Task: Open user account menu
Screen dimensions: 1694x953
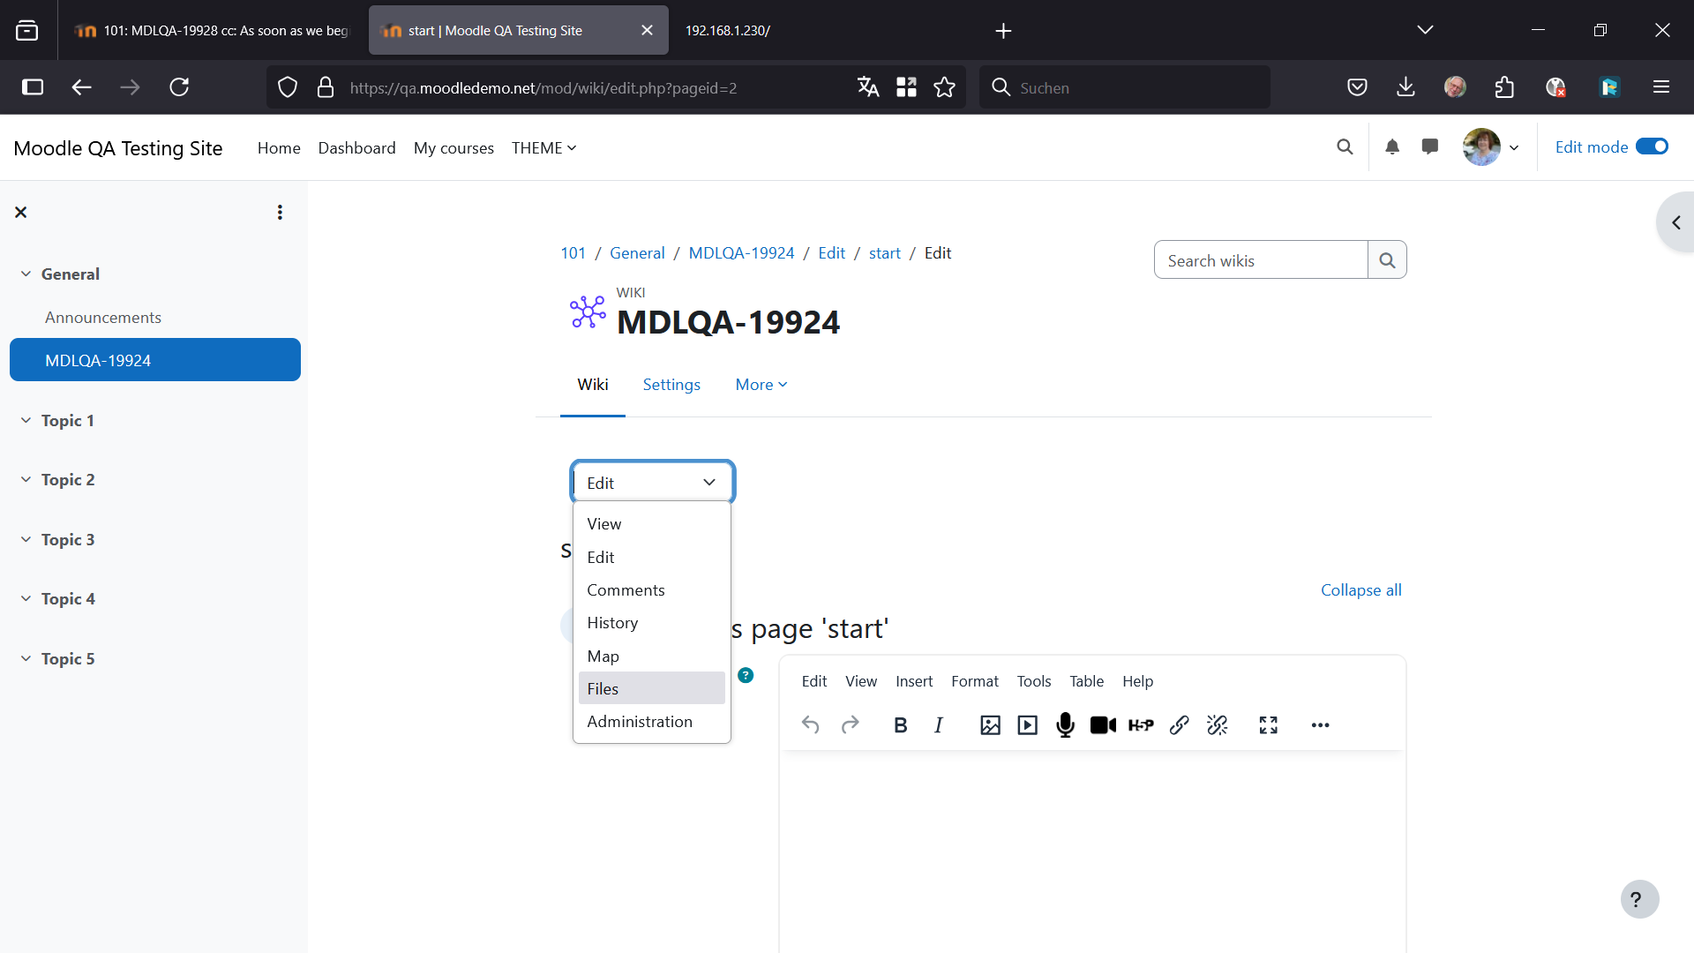Action: pyautogui.click(x=1491, y=147)
